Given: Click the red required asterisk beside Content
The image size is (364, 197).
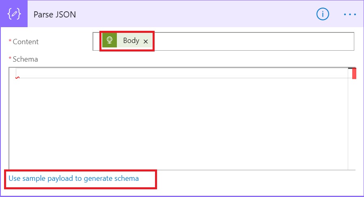Looking at the screenshot, I should click(10, 41).
